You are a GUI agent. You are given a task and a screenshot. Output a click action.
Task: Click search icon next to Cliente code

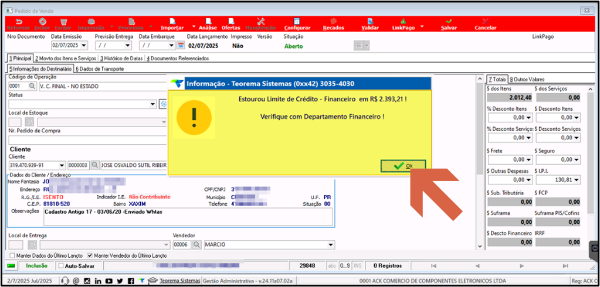coord(94,166)
